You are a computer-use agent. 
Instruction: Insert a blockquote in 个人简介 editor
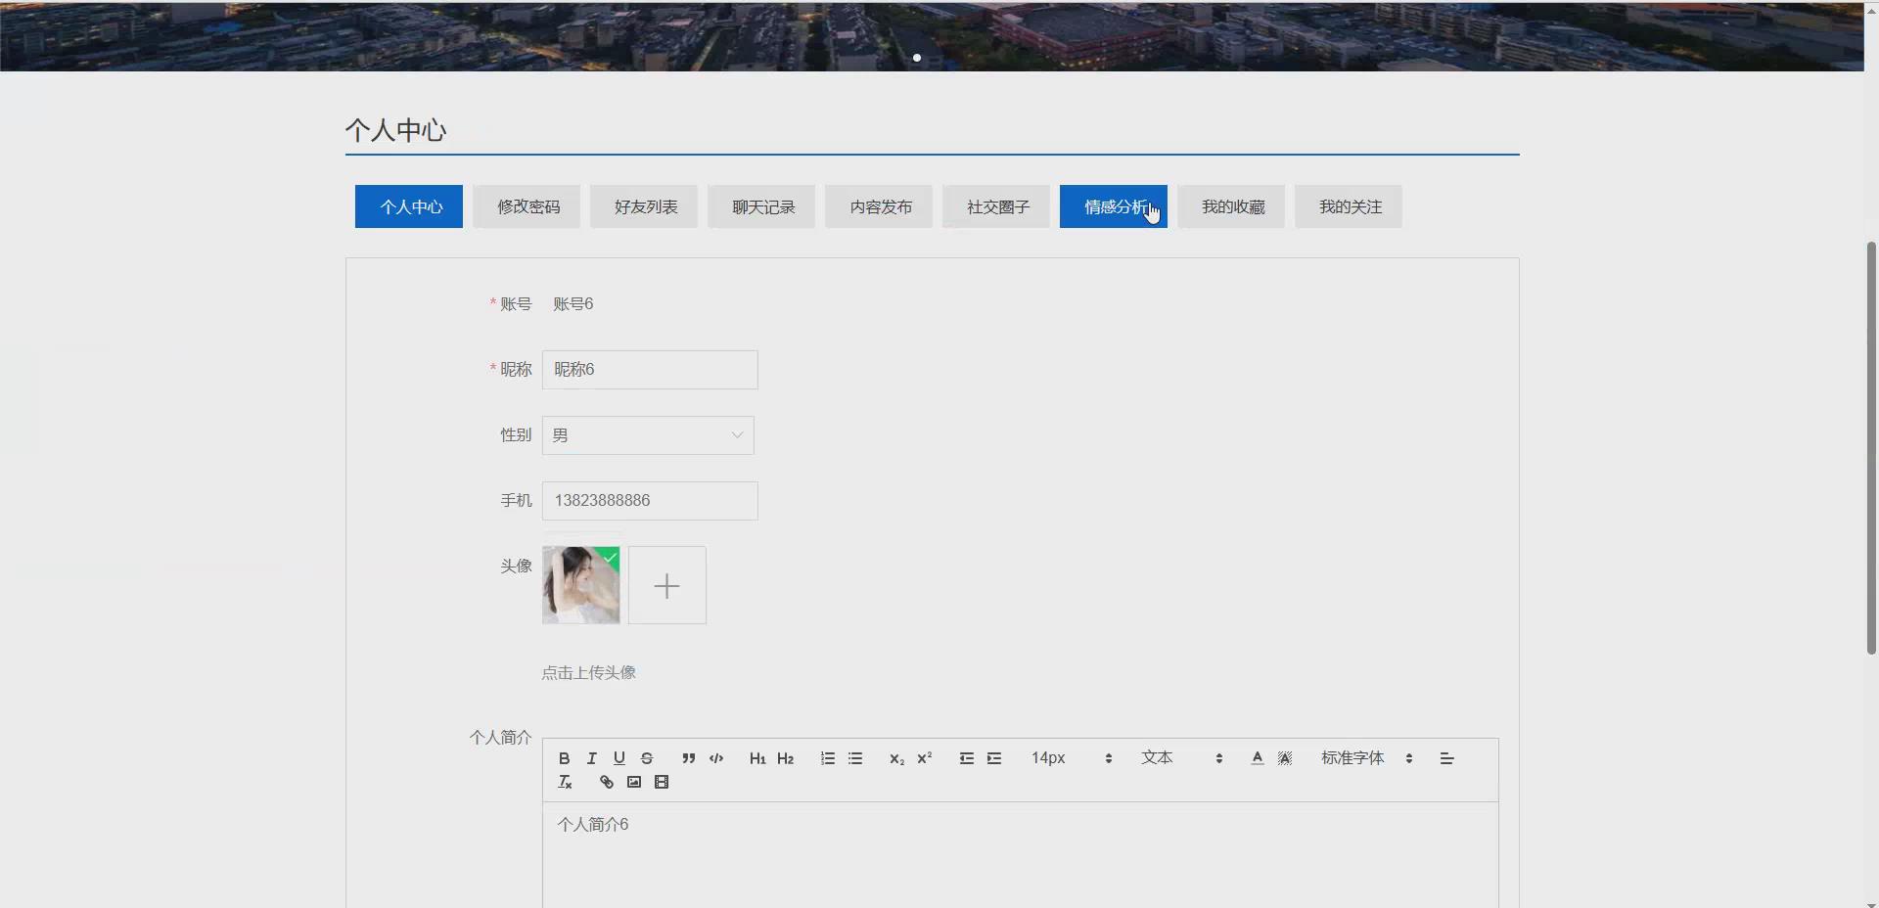(x=689, y=758)
